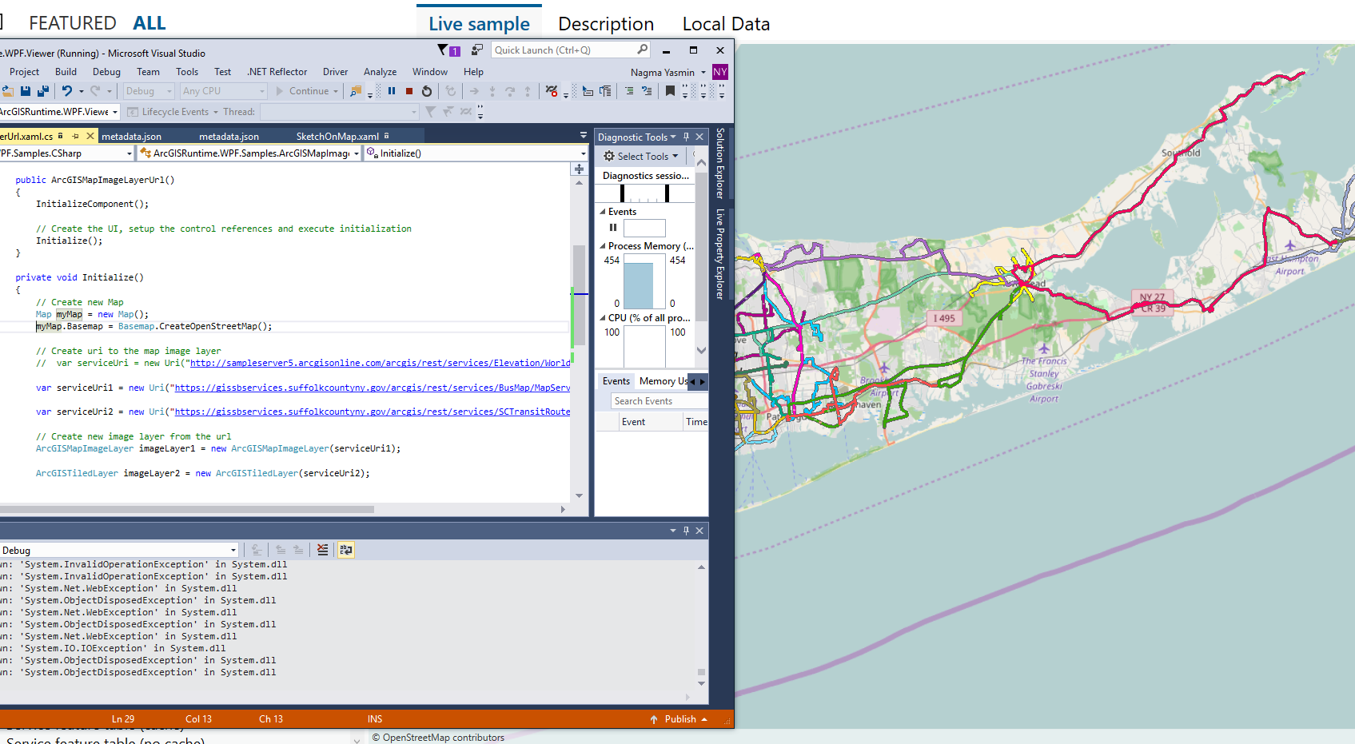Viewport: 1355px width, 744px height.
Task: Click the ALL samples filter link
Action: [149, 23]
